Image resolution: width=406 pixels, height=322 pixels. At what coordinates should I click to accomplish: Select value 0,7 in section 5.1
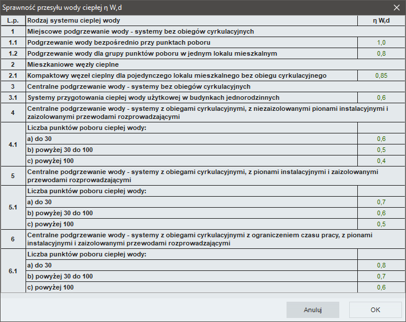[x=381, y=202]
